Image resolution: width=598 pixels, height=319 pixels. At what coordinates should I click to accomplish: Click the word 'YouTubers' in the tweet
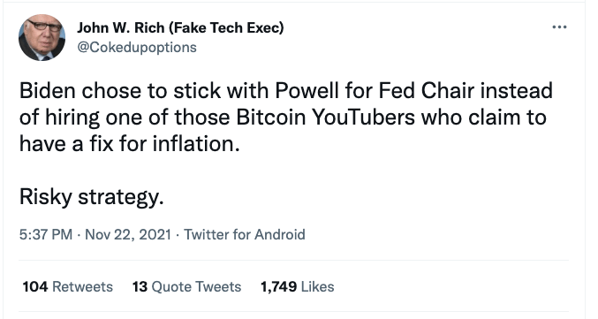tap(363, 118)
